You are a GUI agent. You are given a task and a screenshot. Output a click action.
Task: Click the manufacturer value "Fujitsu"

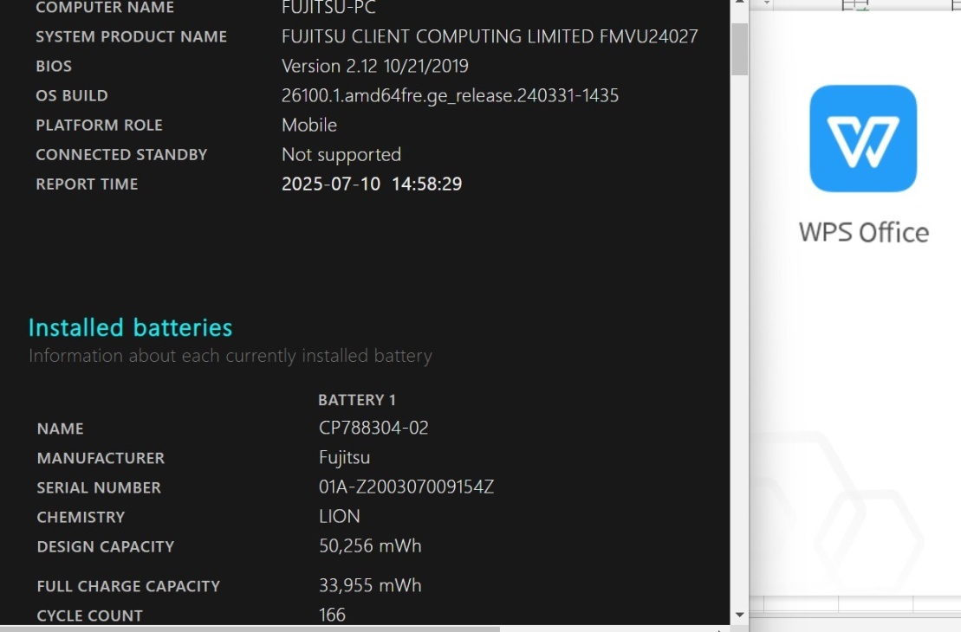click(344, 457)
